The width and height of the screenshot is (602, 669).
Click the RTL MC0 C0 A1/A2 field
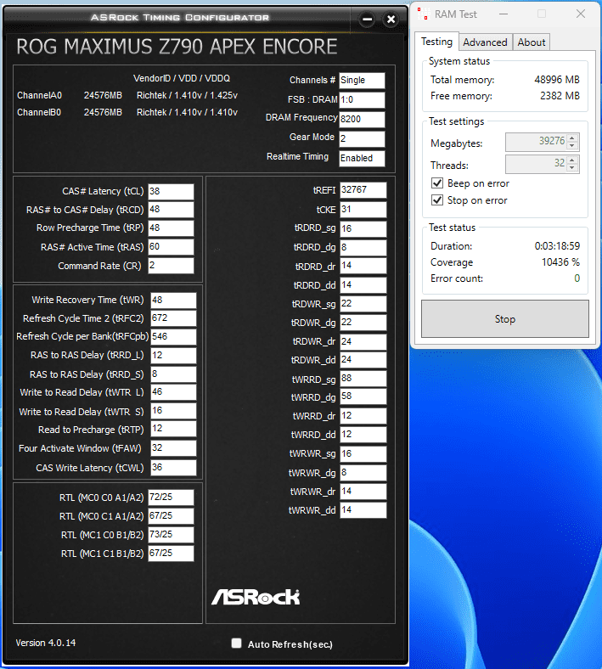point(171,497)
